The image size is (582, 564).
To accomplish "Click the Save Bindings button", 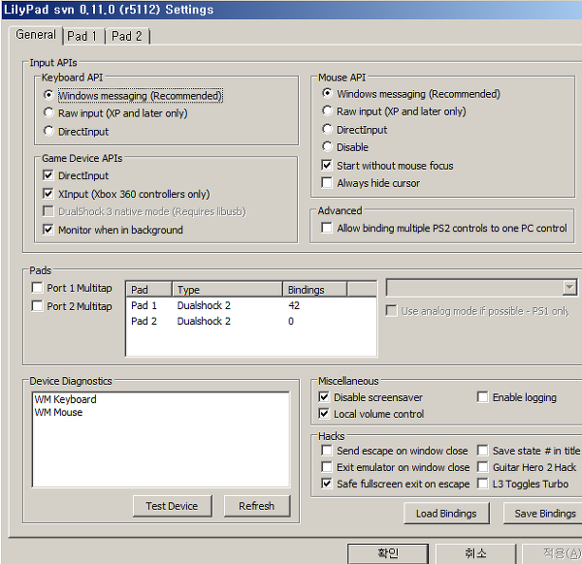I will [x=544, y=514].
